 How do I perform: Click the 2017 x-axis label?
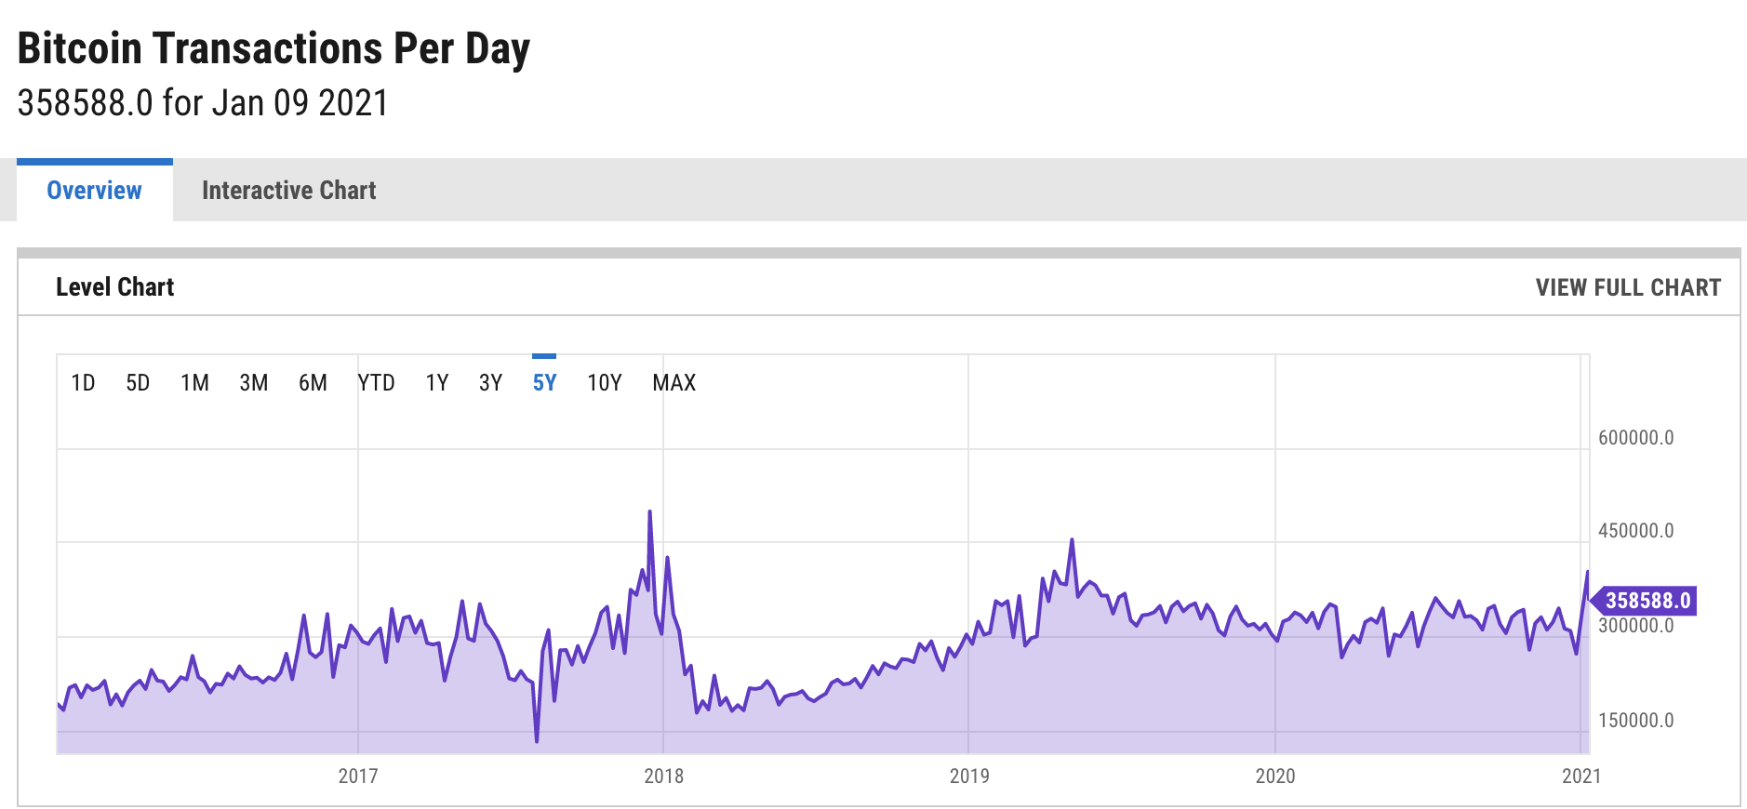358,776
